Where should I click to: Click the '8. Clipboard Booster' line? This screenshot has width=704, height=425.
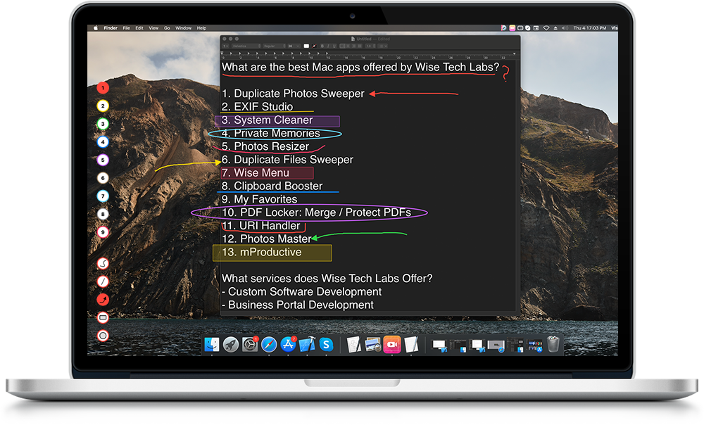tap(272, 186)
